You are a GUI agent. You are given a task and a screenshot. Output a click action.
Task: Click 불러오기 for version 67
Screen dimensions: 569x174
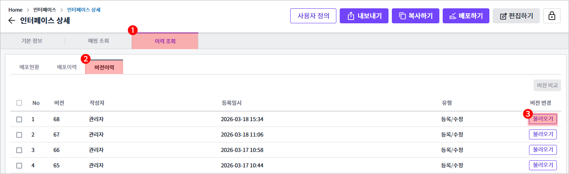point(543,134)
